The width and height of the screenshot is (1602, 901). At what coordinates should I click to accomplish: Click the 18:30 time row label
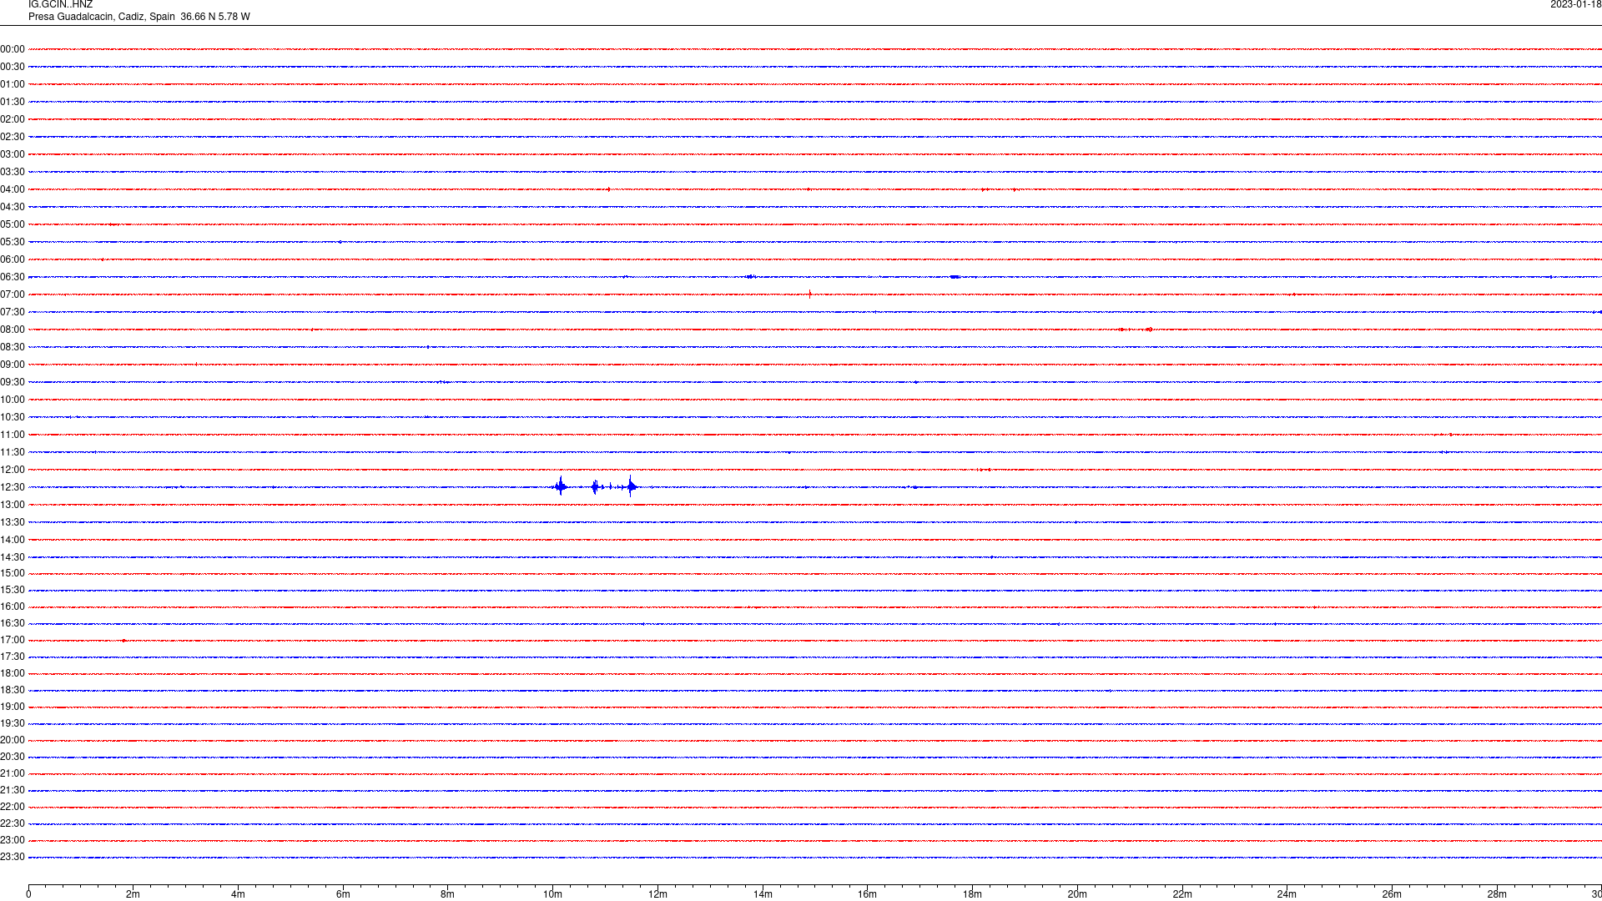(x=13, y=690)
